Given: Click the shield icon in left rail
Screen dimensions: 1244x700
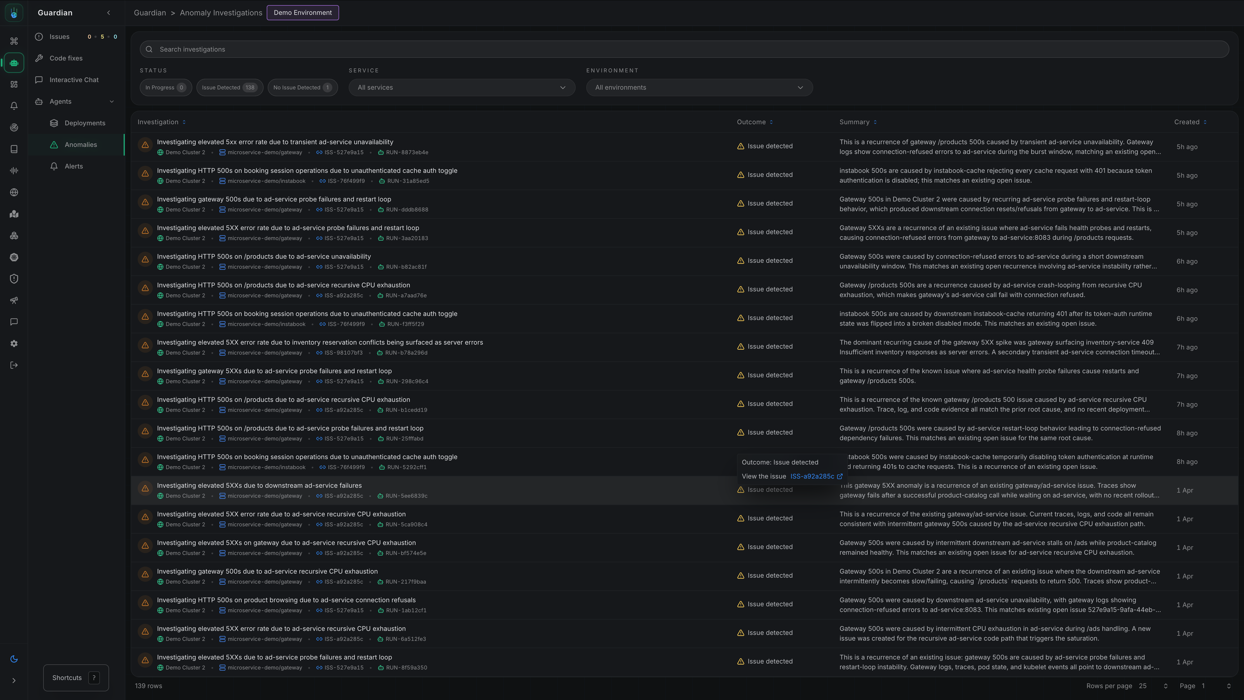Looking at the screenshot, I should (14, 279).
